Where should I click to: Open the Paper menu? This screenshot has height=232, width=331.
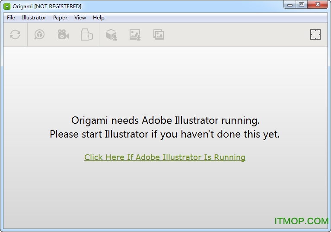(x=60, y=18)
